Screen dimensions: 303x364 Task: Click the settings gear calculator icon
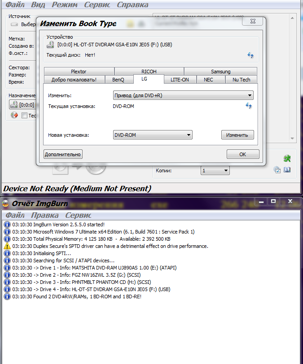click(277, 170)
